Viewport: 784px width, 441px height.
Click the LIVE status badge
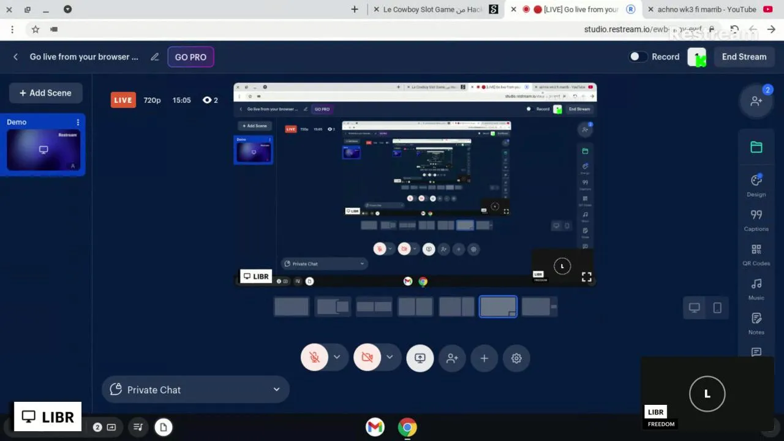[x=123, y=100]
